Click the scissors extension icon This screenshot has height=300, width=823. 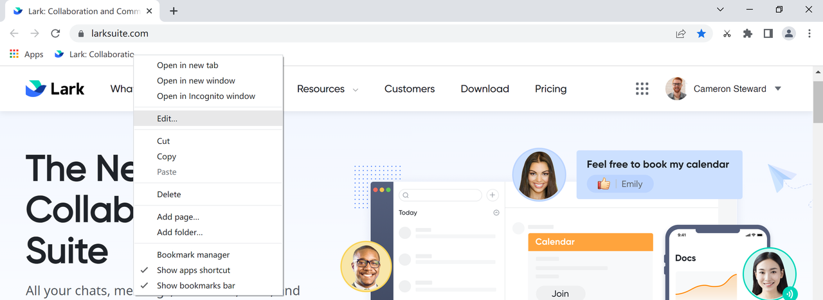click(727, 33)
